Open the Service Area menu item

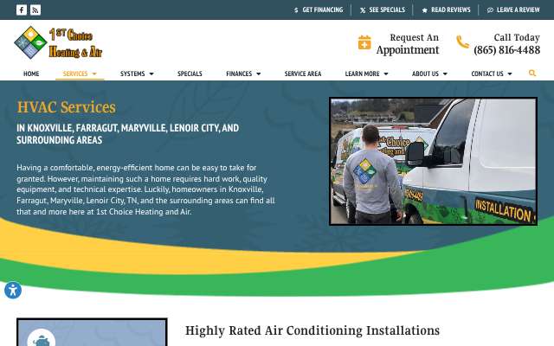(x=303, y=74)
